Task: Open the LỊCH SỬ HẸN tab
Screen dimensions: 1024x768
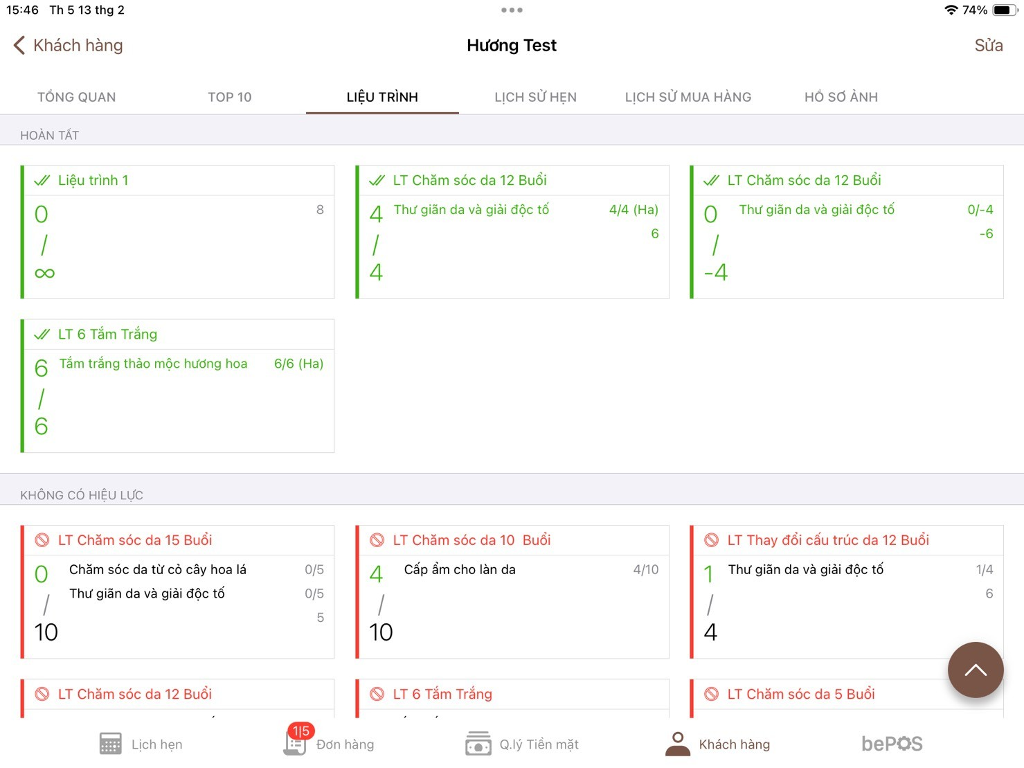Action: coord(535,97)
